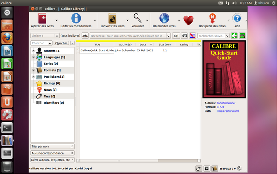Open Terminal from the Ubuntu launcher
This screenshot has height=174, width=277.
pos(7,128)
